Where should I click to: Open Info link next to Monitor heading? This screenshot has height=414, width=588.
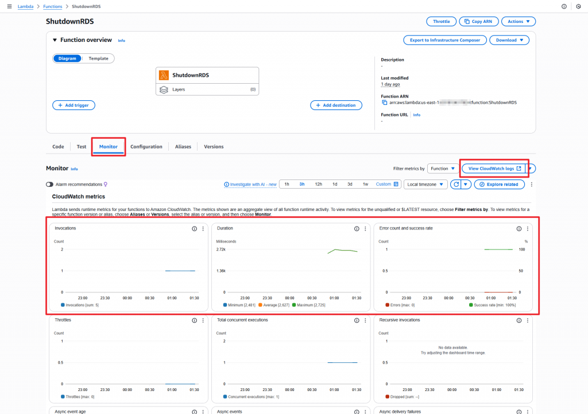pyautogui.click(x=74, y=169)
